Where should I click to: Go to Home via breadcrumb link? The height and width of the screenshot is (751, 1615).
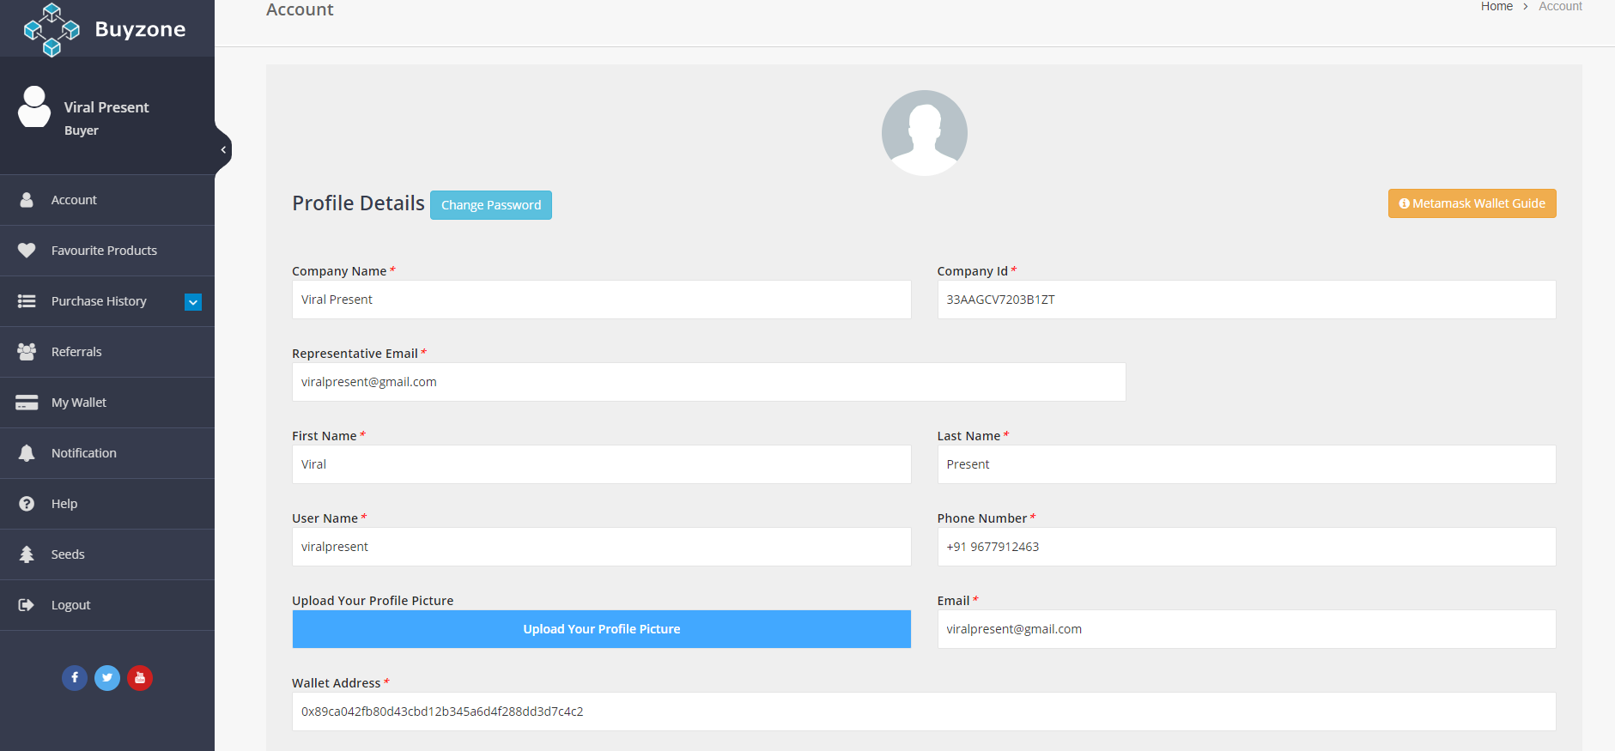pos(1497,7)
